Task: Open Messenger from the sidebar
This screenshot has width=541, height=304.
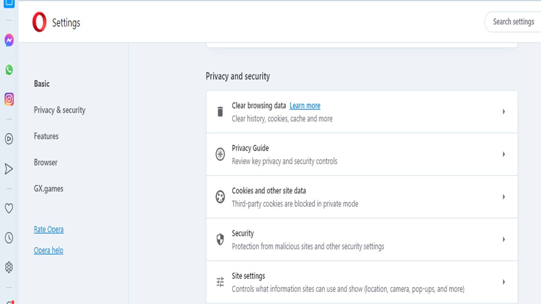Action: tap(9, 40)
